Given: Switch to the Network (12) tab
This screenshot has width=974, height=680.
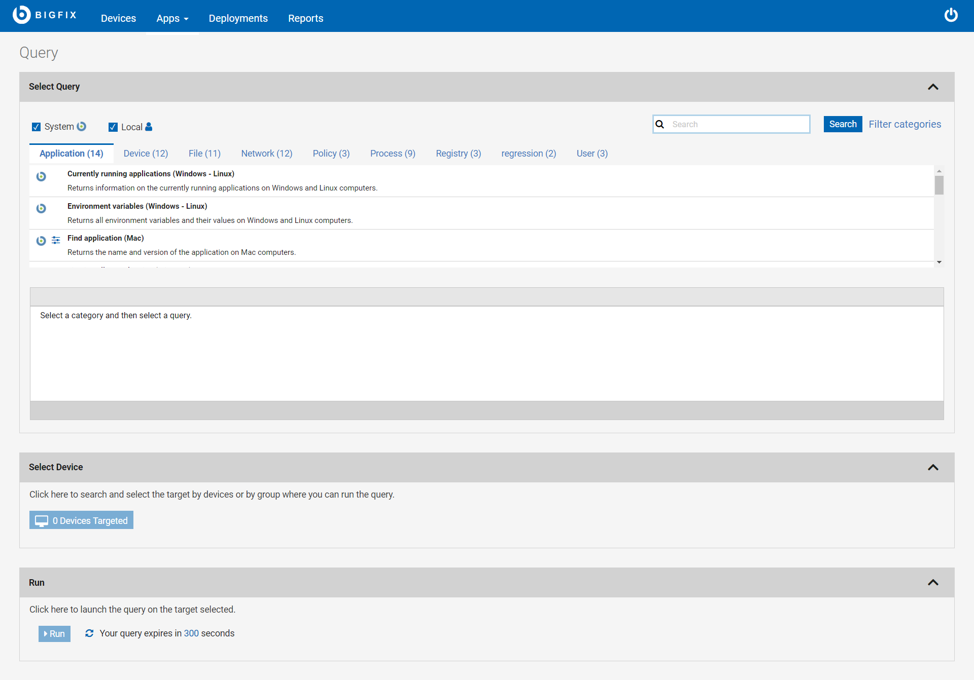Looking at the screenshot, I should tap(266, 154).
